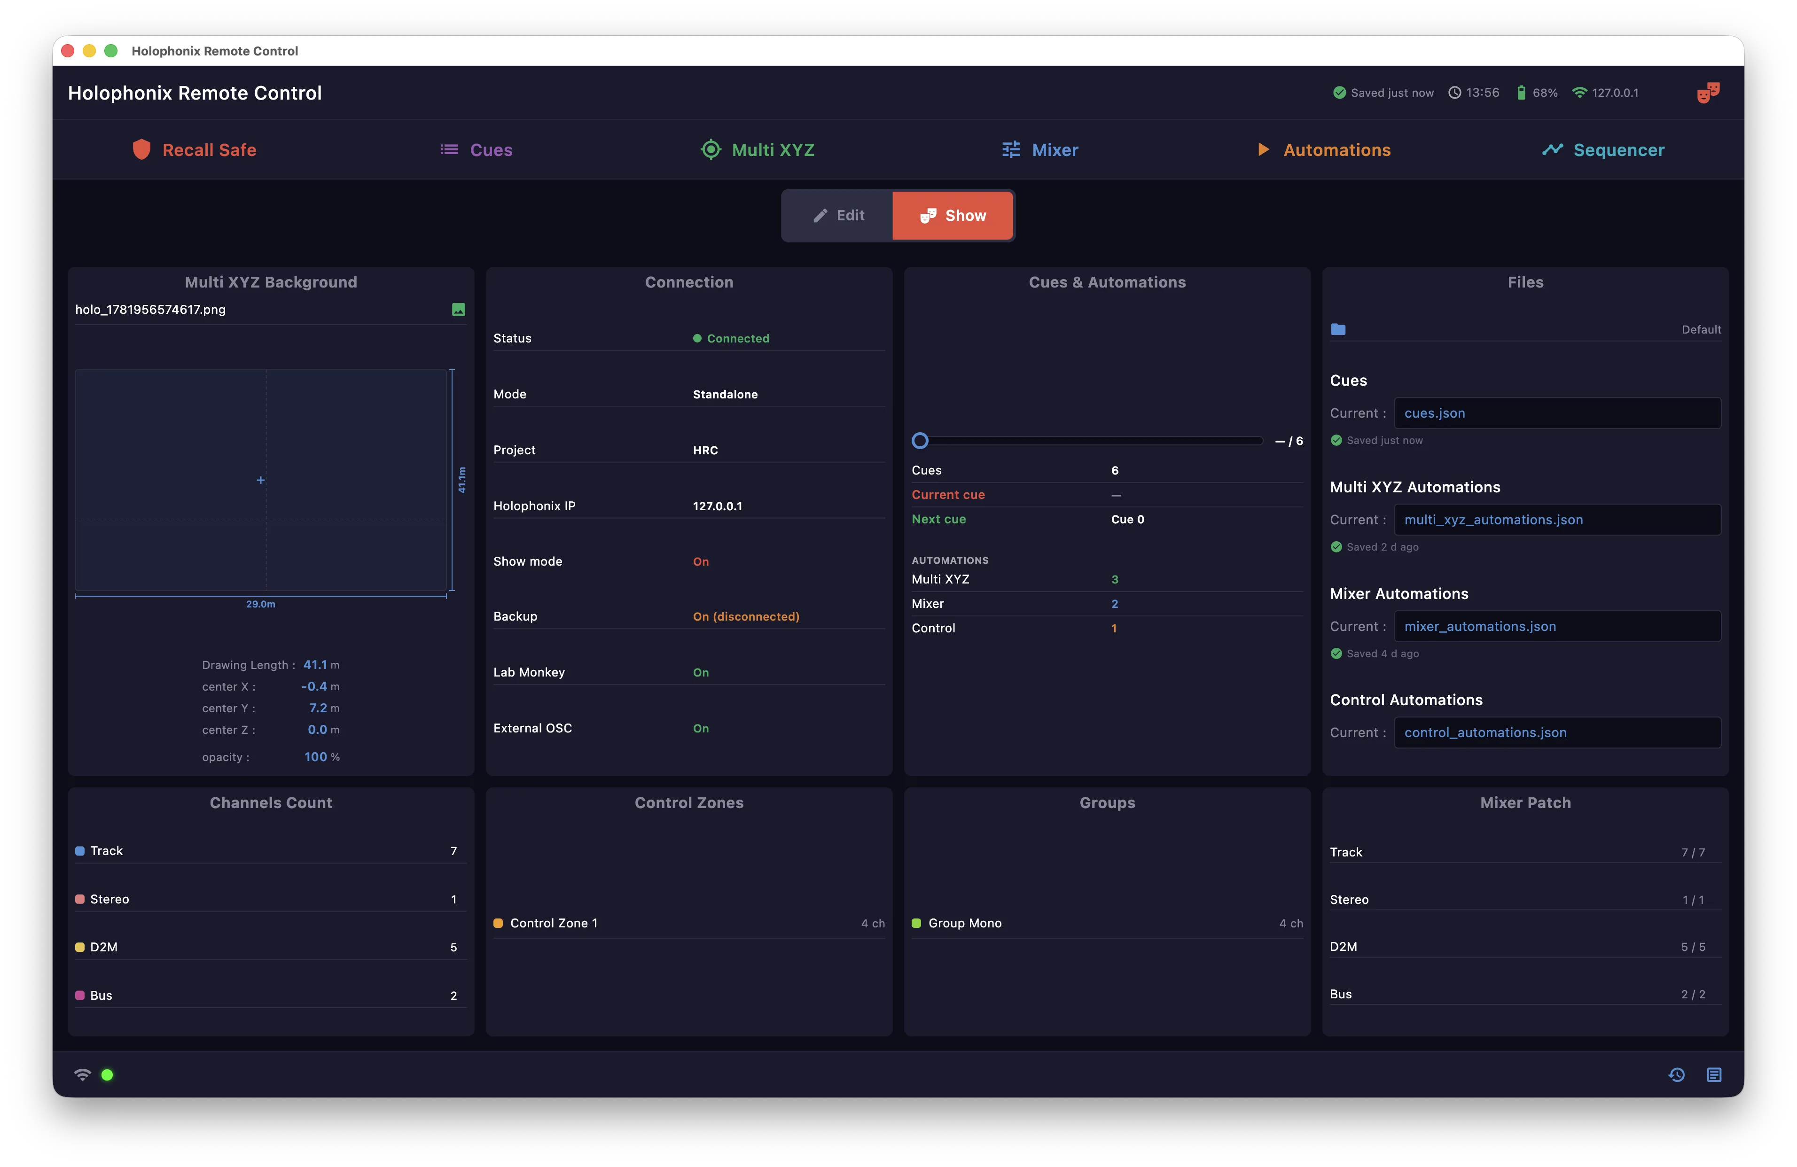Screen dimensions: 1797x1167
Task: Open the history clock icon at bottom right
Action: 1676,1075
